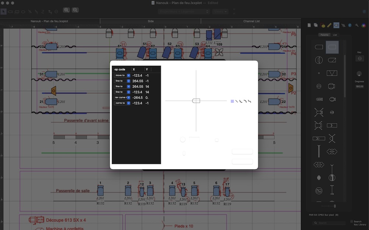Click the zoom in magnifier button

[66, 10]
